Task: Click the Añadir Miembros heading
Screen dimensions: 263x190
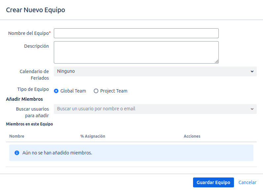Action: [24, 99]
